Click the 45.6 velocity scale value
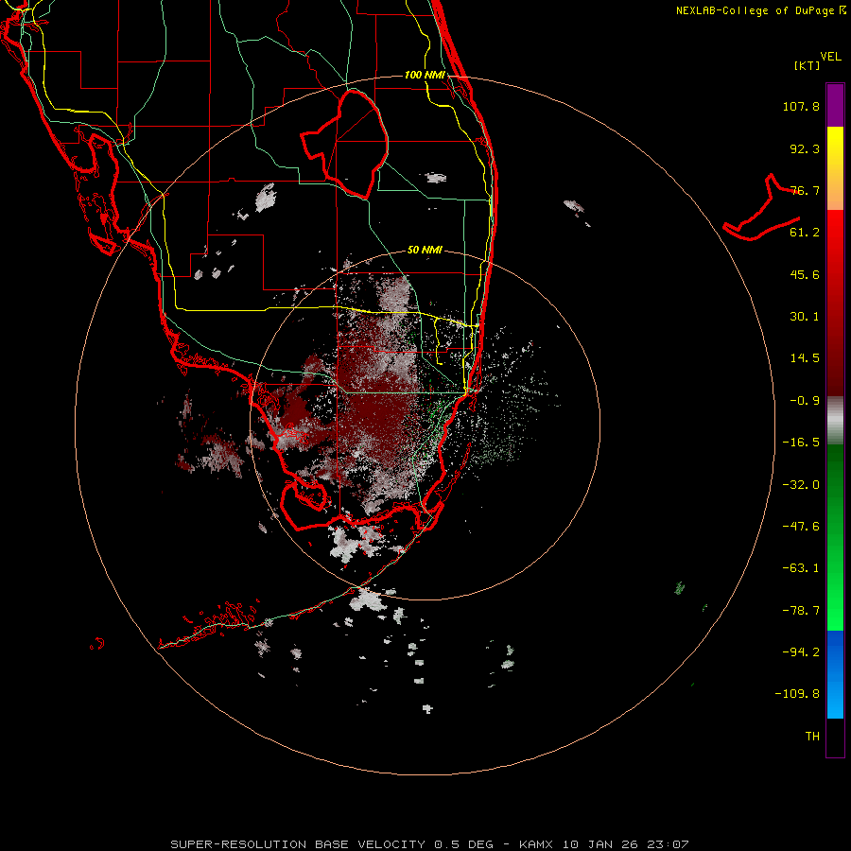This screenshot has width=851, height=851. [x=805, y=274]
